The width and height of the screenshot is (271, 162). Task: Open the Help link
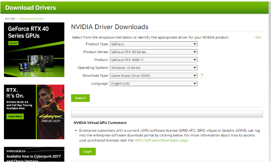tap(258, 37)
